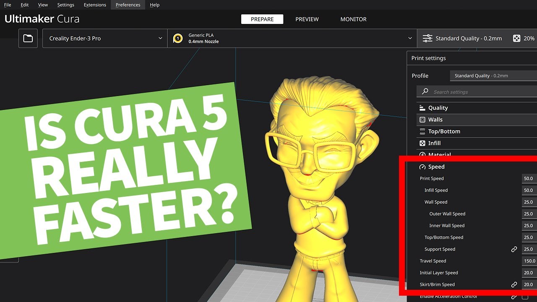This screenshot has width=537, height=302.
Task: Click the search magnifier icon
Action: tap(425, 91)
